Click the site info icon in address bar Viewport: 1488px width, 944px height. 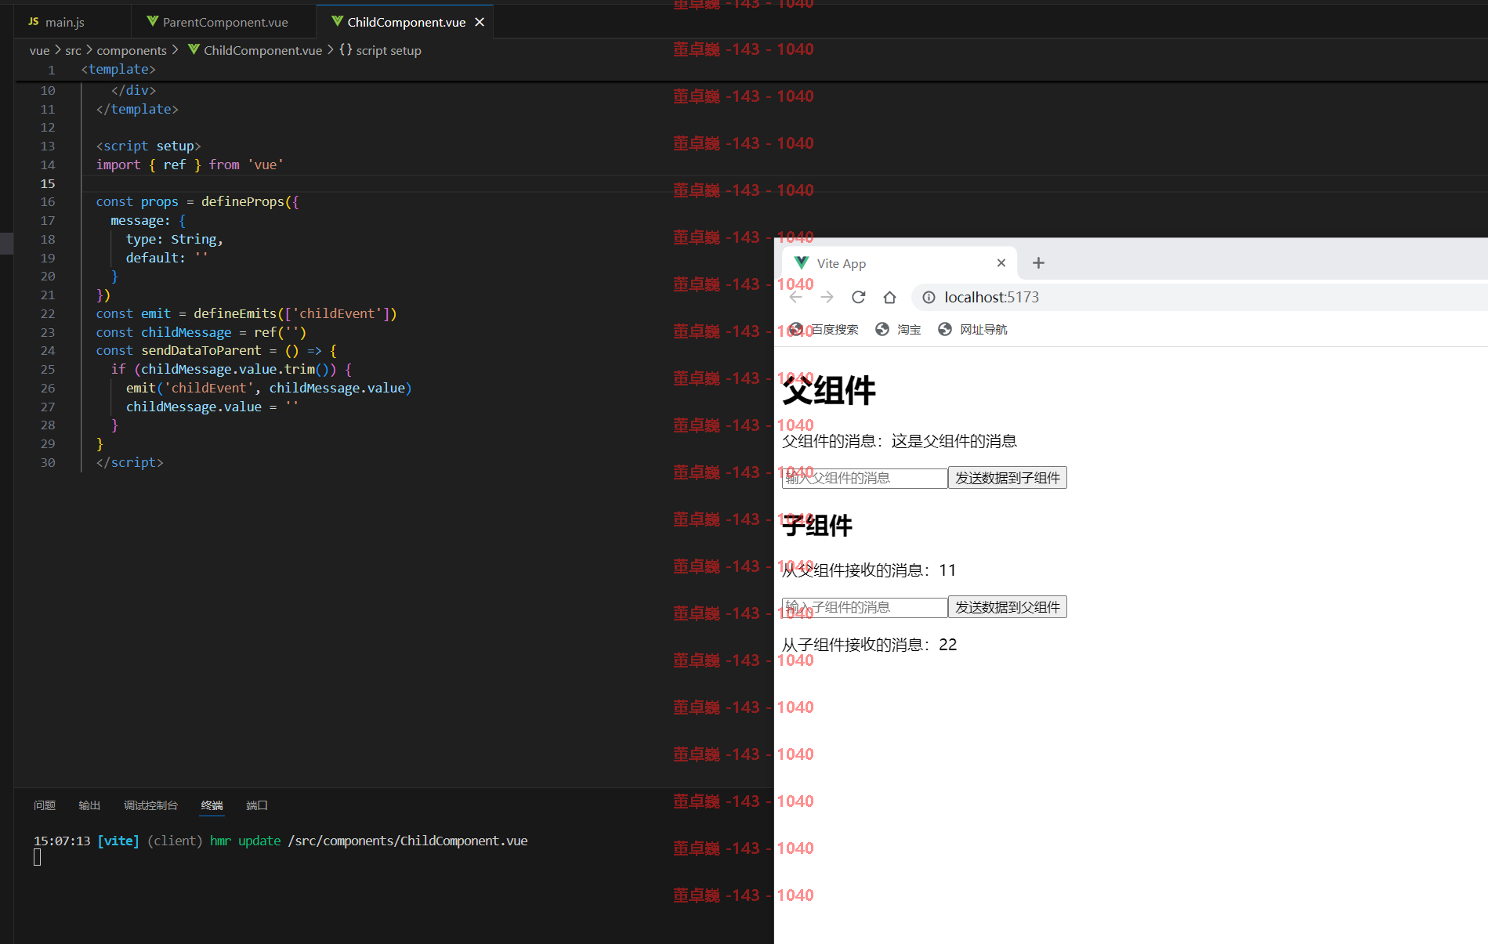pyautogui.click(x=929, y=297)
